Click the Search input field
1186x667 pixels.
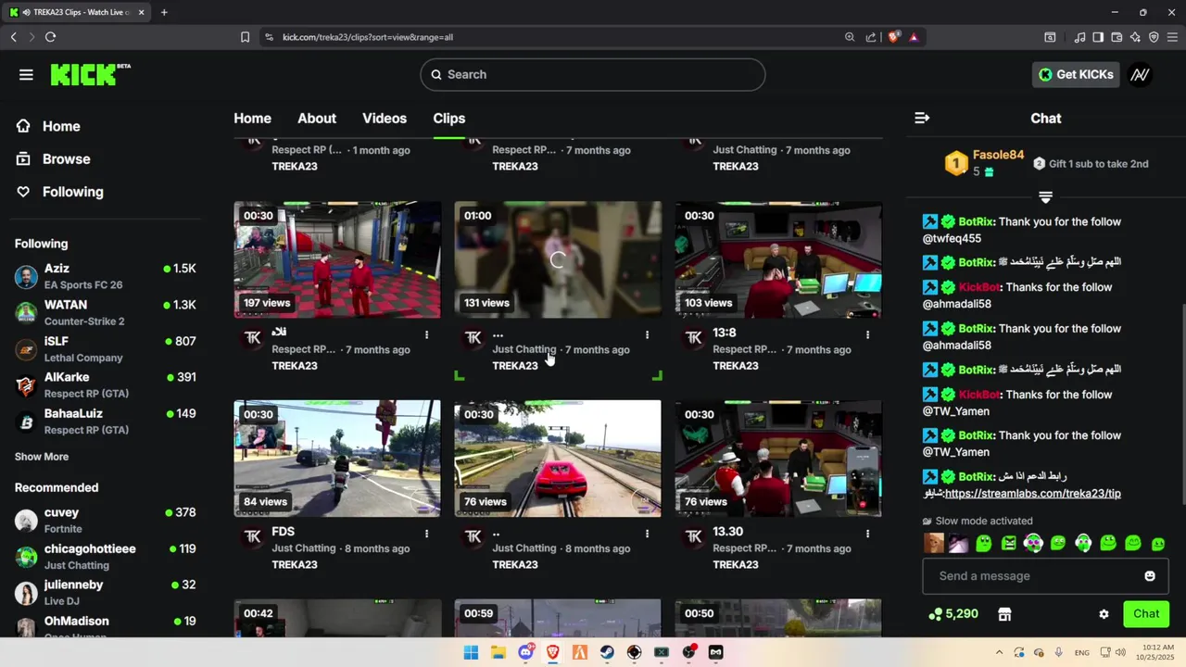[x=593, y=75]
